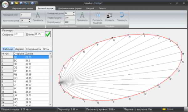Click the Open folder icon in quick toolbar
This screenshot has height=112, width=188.
coord(17,3)
